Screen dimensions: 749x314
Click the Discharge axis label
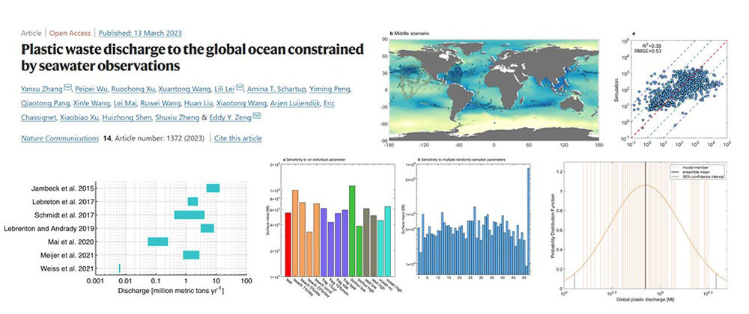(x=170, y=289)
